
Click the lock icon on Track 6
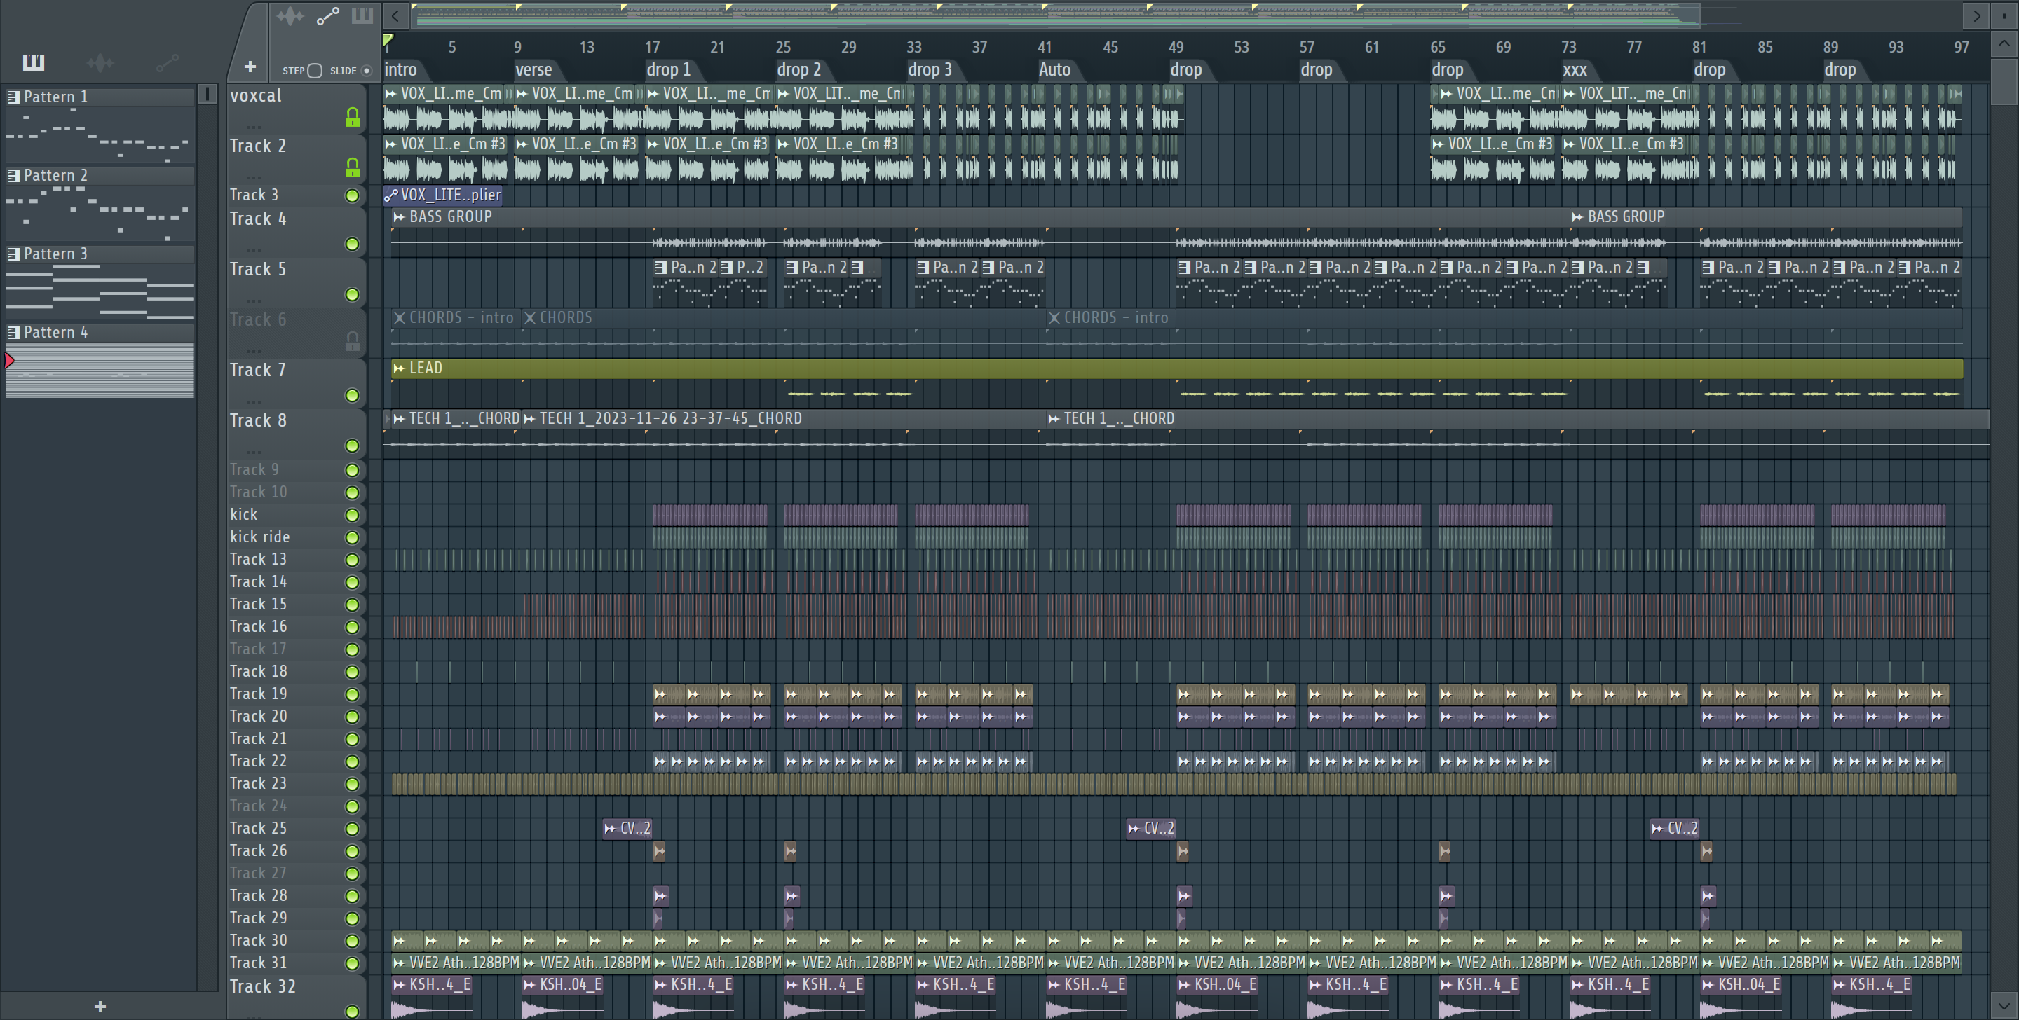353,342
